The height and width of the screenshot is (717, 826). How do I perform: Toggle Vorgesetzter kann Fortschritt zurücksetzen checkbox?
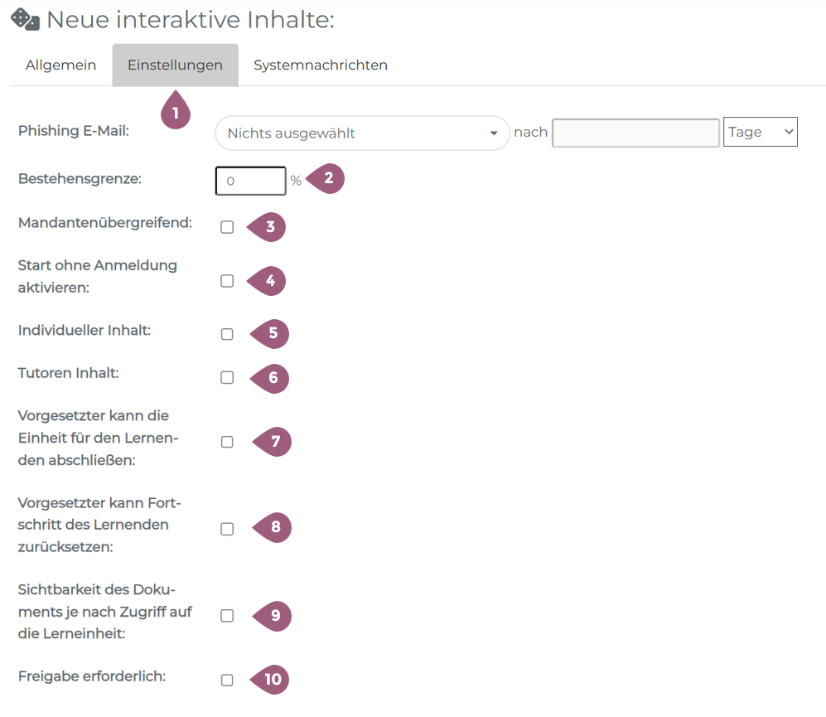(227, 529)
